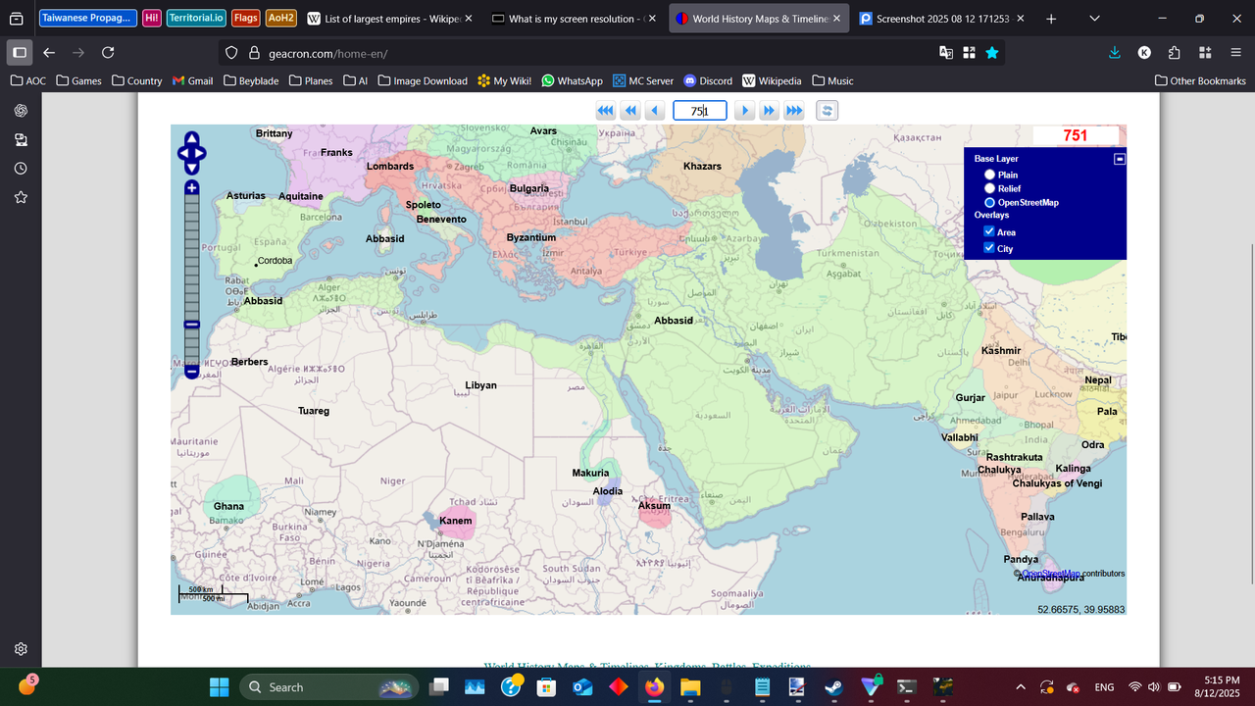The width and height of the screenshot is (1255, 706).
Task: Open the Games bookmarks folder
Action: pos(78,80)
